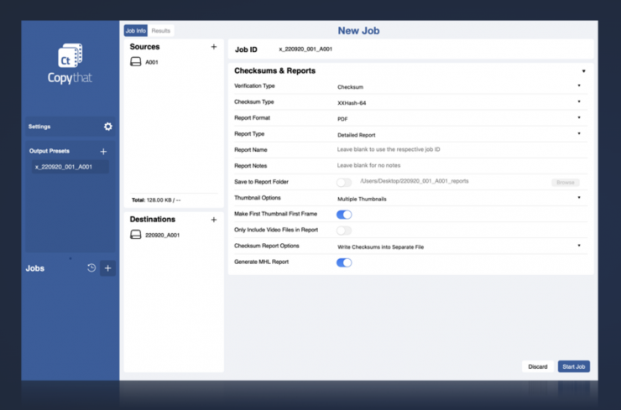The height and width of the screenshot is (410, 621).
Task: Select the A001 source drive icon
Action: pyautogui.click(x=135, y=63)
